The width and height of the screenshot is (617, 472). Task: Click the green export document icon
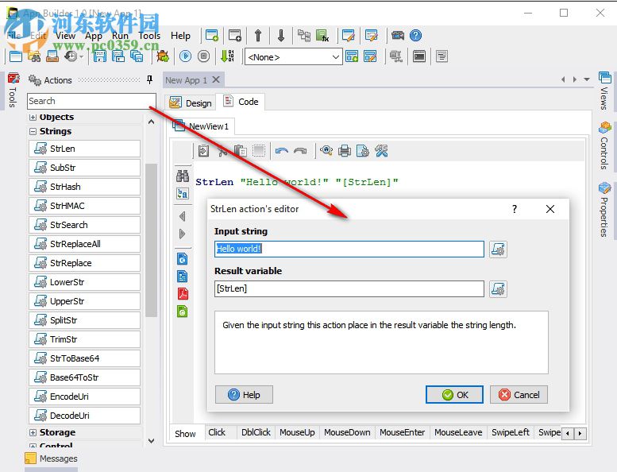click(x=183, y=311)
